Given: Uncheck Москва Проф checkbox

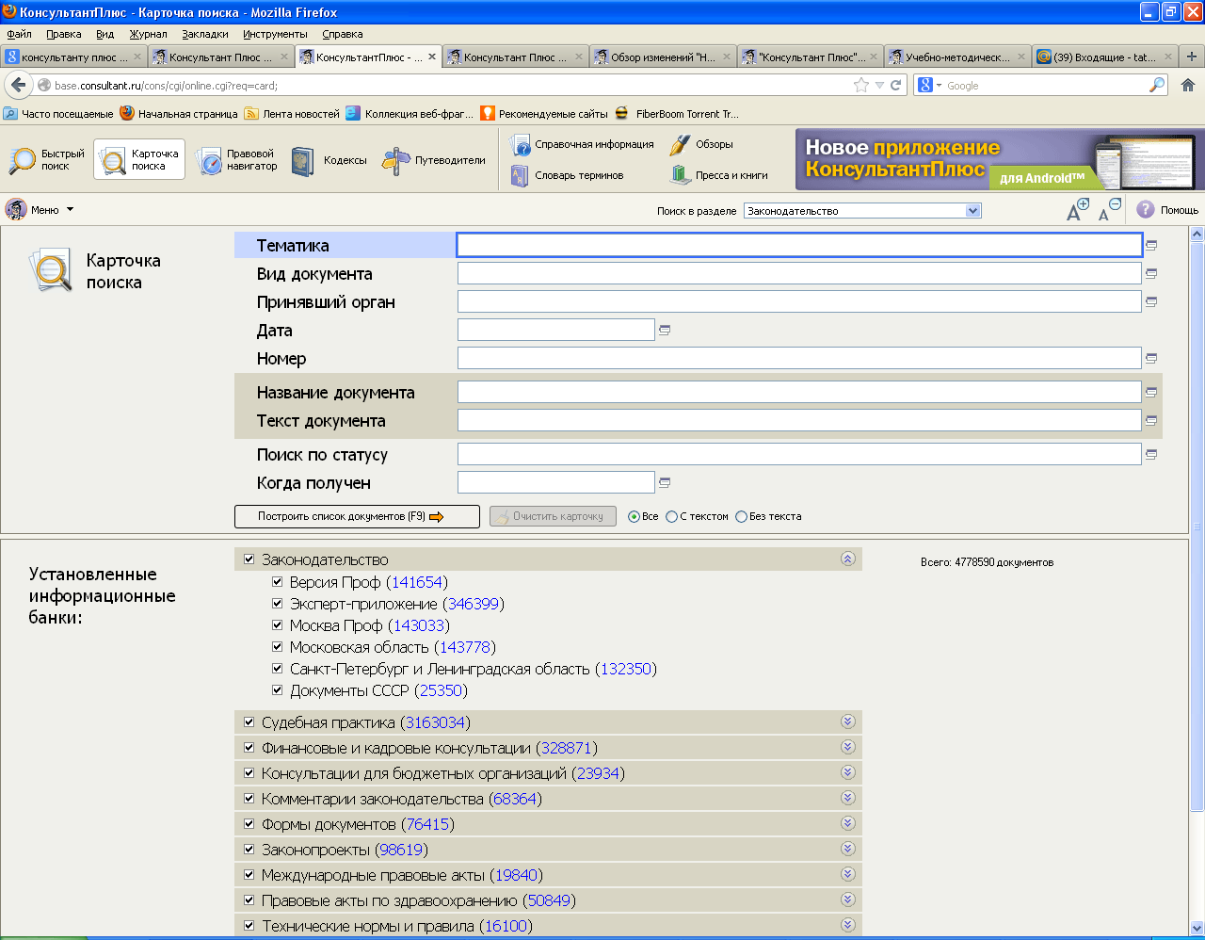Looking at the screenshot, I should [x=278, y=624].
